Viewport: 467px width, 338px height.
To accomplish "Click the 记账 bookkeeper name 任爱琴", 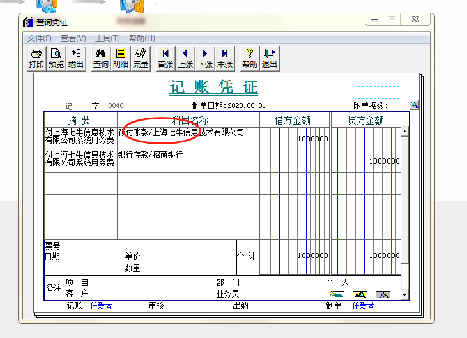I will coord(102,305).
